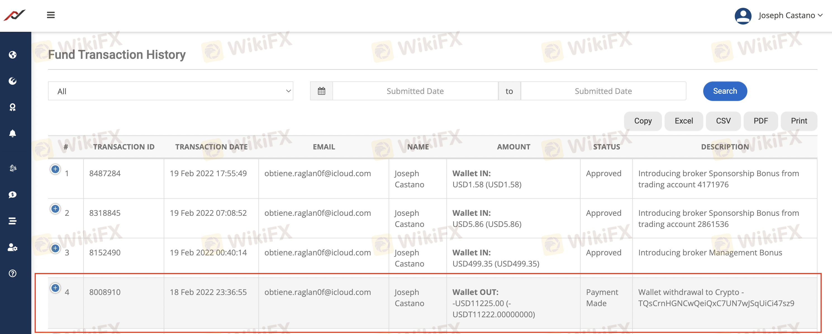
Task: Click the PDF export button
Action: click(760, 121)
